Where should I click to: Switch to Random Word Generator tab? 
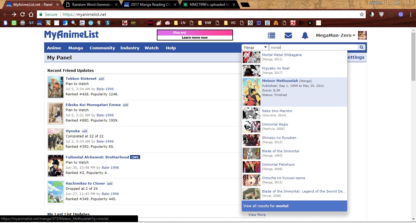[x=92, y=5]
